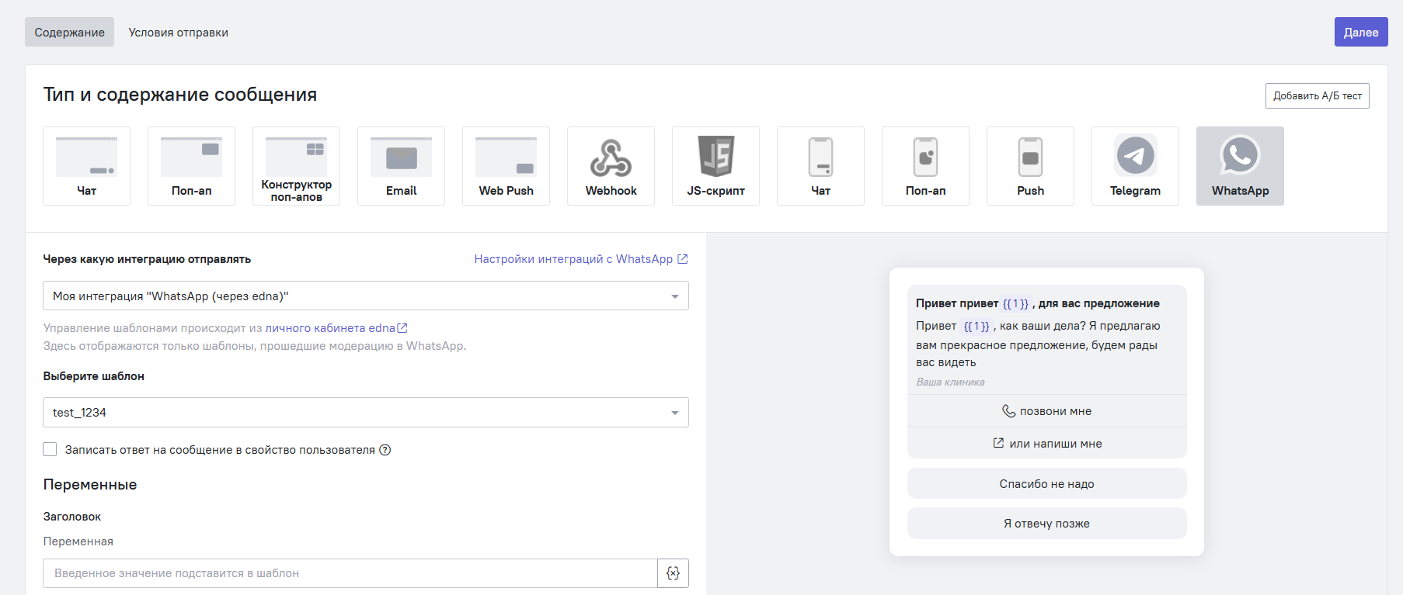Open the integration dropdown Моя интеграция WhatsApp
The image size is (1403, 595).
click(366, 296)
